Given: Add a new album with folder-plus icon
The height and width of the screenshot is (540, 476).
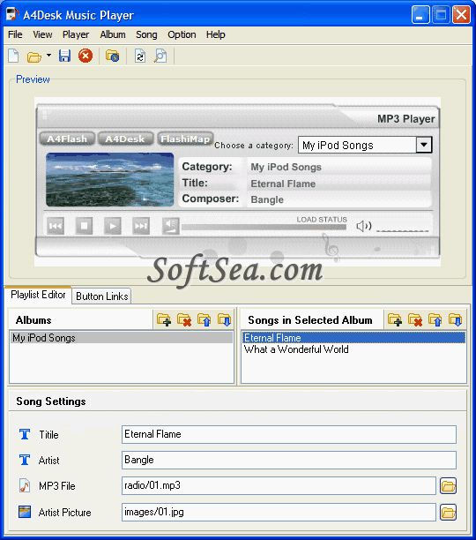Looking at the screenshot, I should coord(164,320).
